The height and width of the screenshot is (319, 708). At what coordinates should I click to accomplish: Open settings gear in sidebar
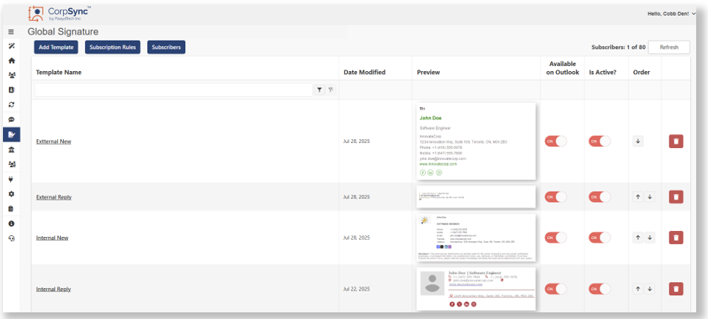[x=11, y=194]
